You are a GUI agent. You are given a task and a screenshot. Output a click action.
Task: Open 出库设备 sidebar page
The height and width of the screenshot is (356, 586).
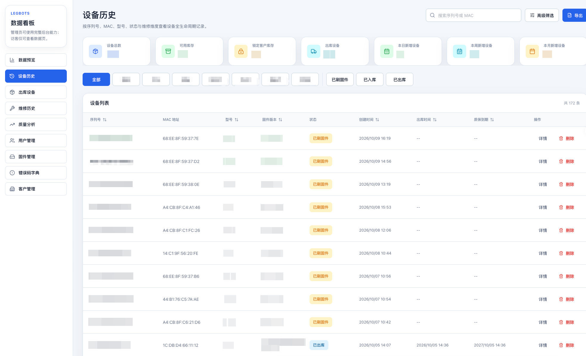(x=36, y=92)
